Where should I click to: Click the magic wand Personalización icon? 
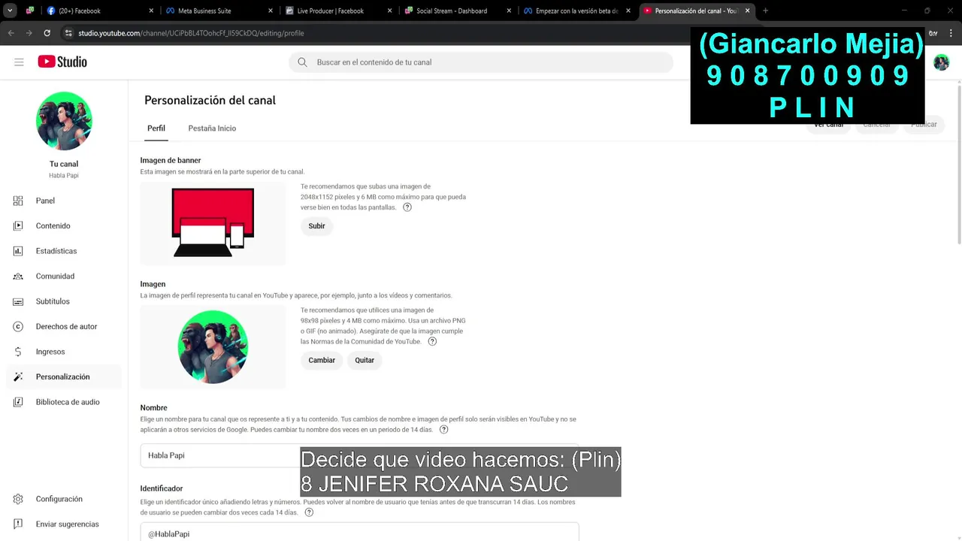pos(18,377)
